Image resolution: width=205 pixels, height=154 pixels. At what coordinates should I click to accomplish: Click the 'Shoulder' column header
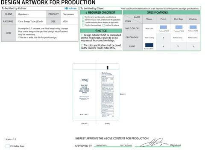click(x=193, y=19)
